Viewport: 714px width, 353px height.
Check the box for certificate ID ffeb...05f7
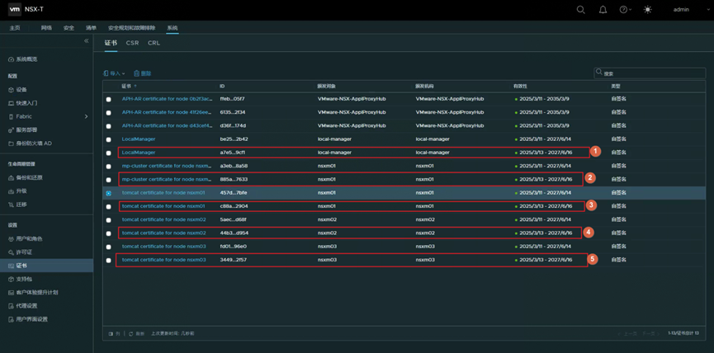[108, 99]
